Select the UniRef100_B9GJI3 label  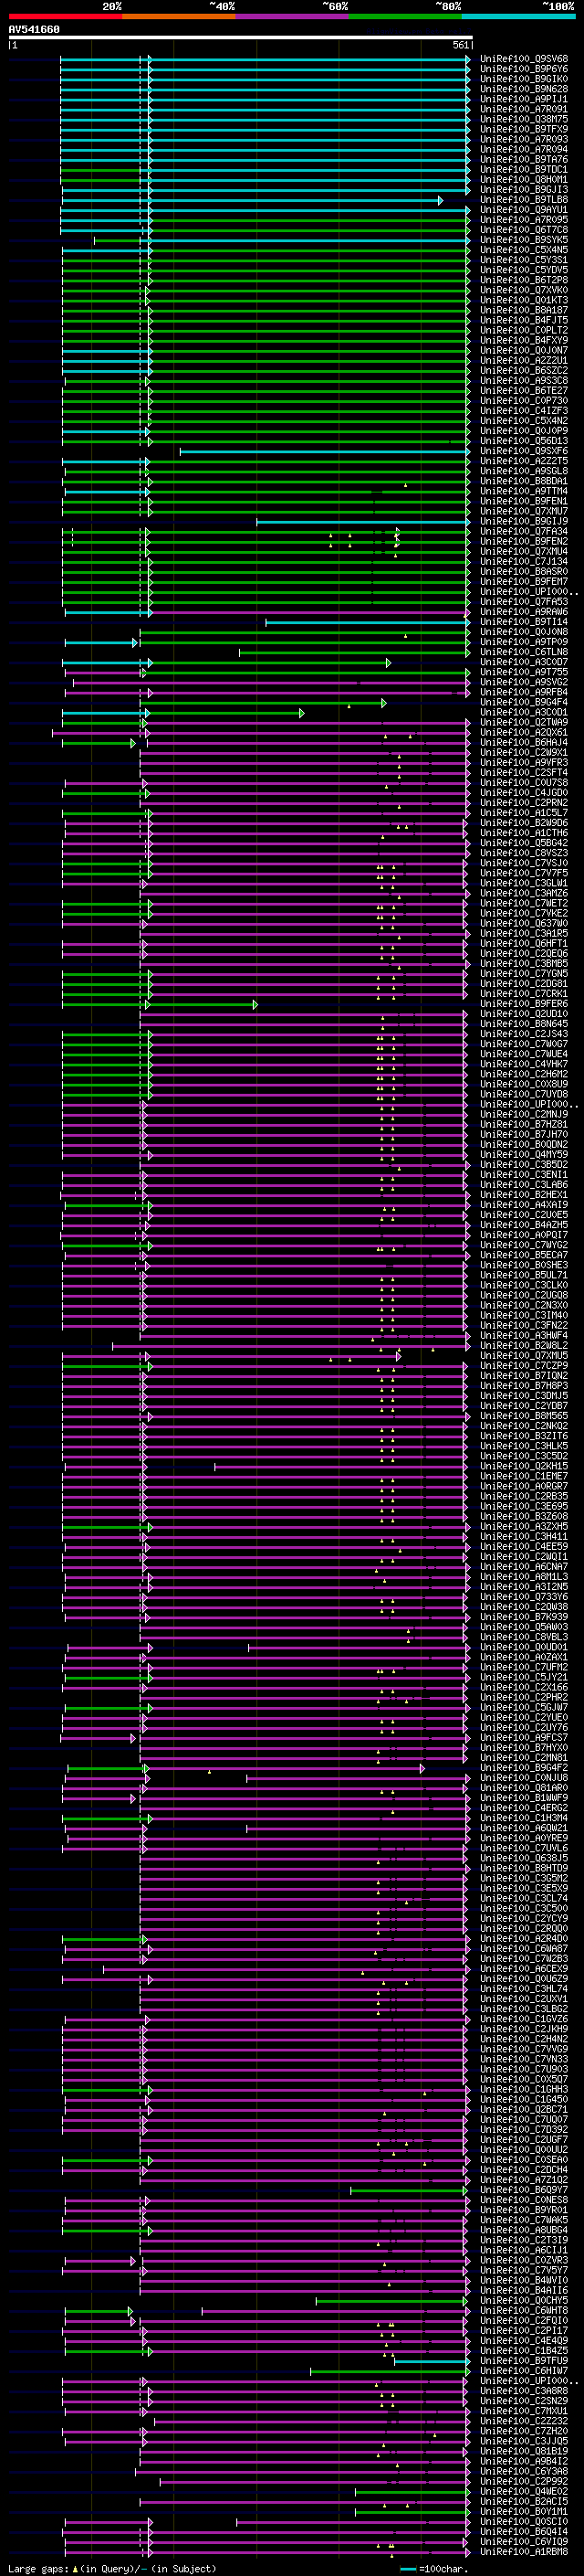[x=524, y=189]
